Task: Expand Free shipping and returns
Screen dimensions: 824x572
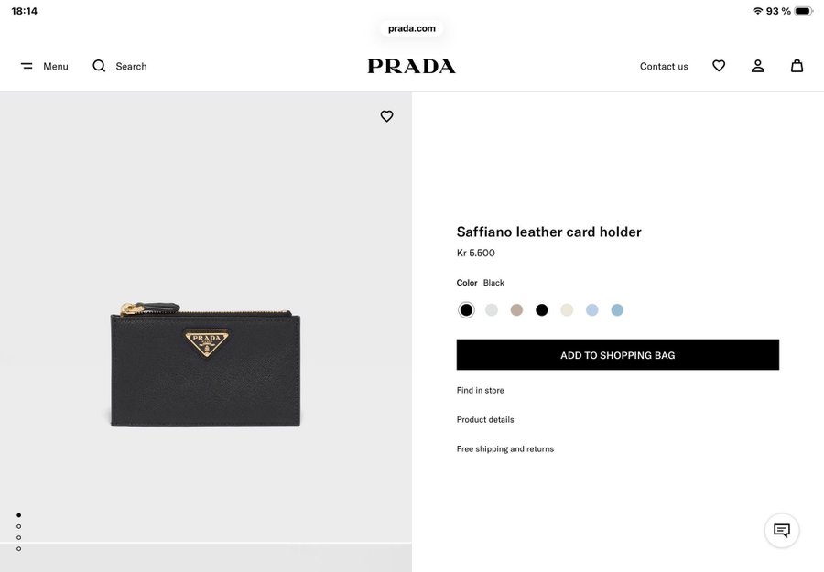Action: point(505,449)
